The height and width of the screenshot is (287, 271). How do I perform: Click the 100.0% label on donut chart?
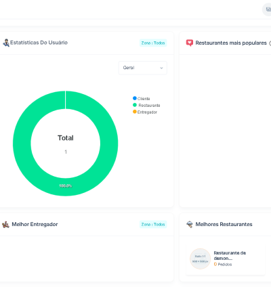(66, 185)
